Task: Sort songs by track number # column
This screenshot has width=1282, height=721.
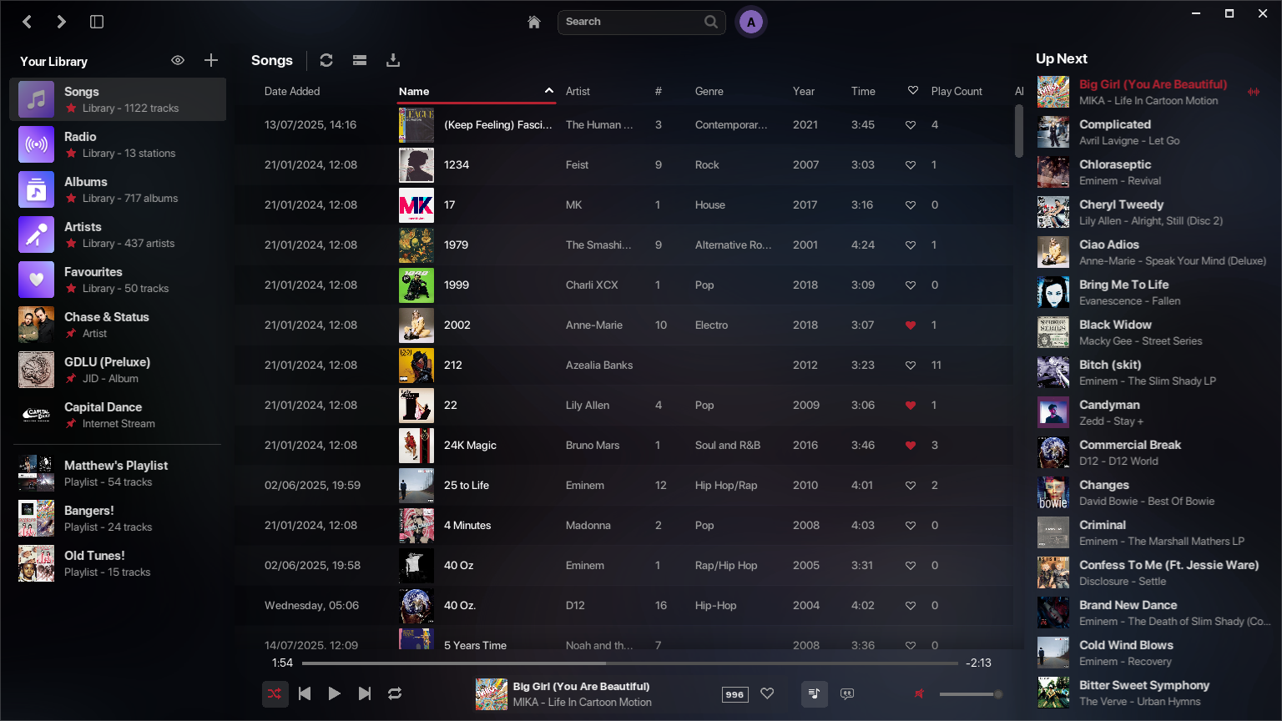Action: click(659, 91)
